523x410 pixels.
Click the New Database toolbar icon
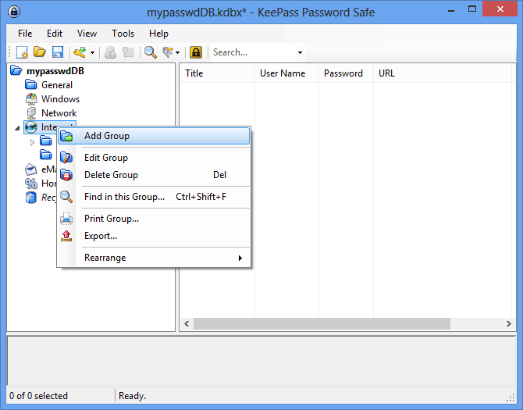point(22,52)
